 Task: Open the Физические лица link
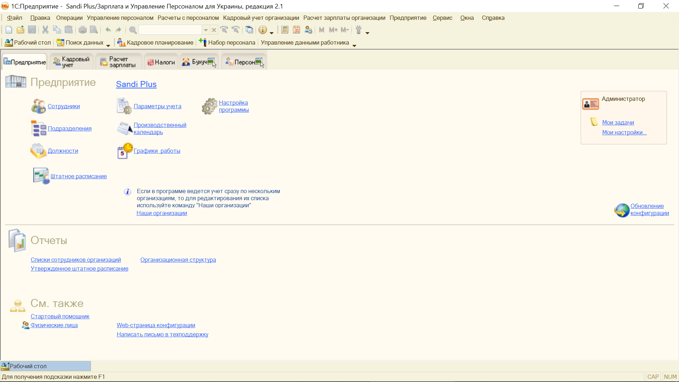[x=54, y=325]
